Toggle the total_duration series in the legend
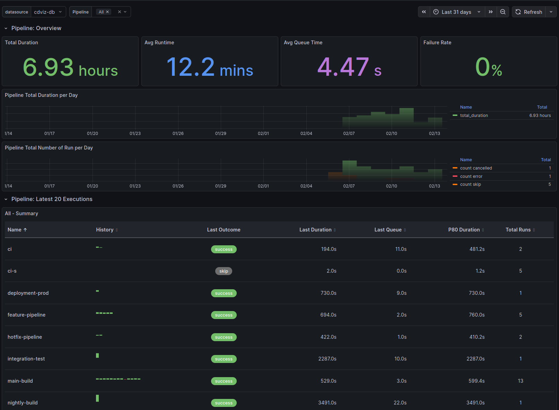 click(x=473, y=115)
